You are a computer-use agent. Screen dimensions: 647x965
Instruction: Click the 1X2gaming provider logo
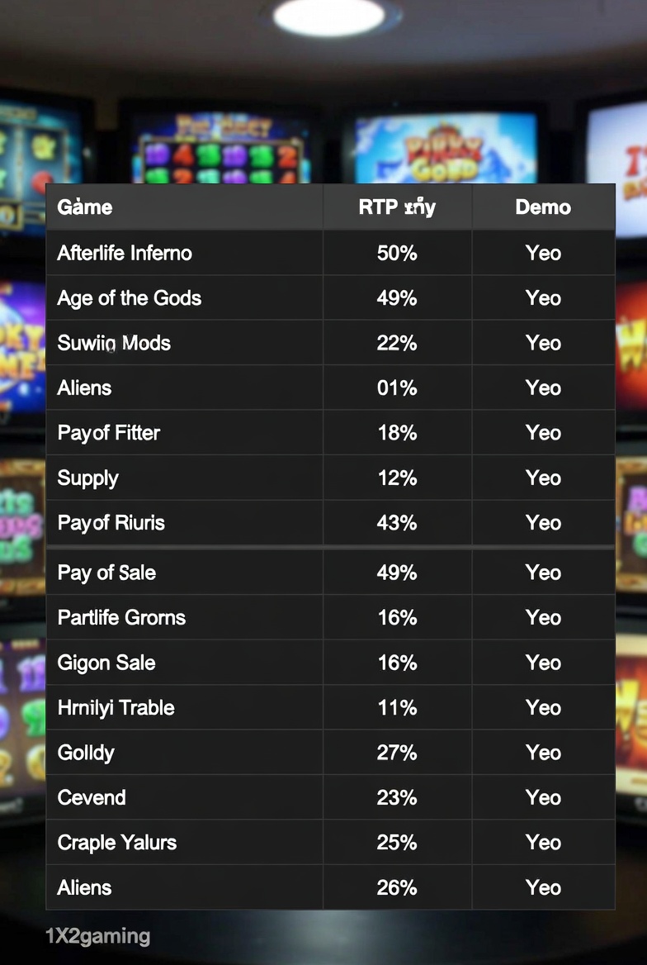97,936
